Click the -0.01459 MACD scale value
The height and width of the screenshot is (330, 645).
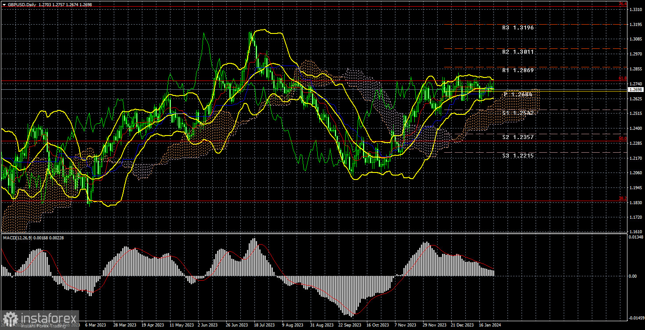tap(636, 317)
